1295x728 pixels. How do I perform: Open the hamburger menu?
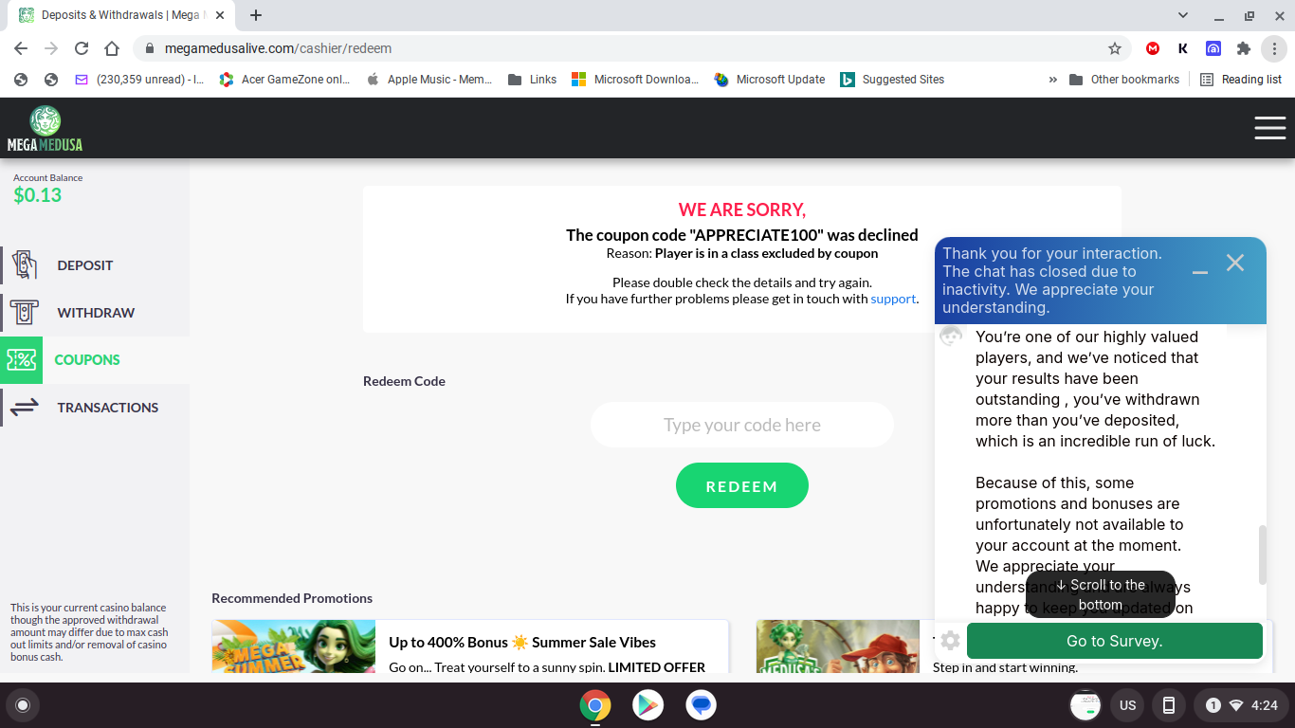1269,128
